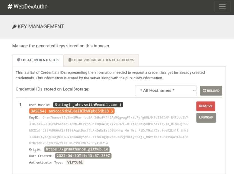Select the Local Credential IDs tab
The width and height of the screenshot is (234, 174).
38,60
